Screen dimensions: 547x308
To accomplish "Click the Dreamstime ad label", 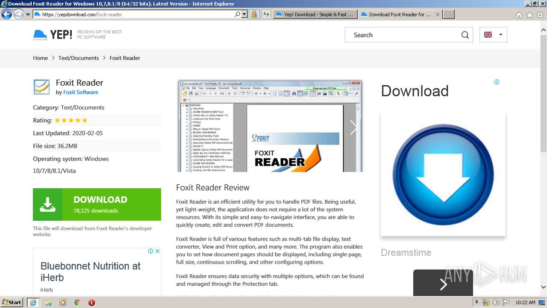I will point(406,253).
